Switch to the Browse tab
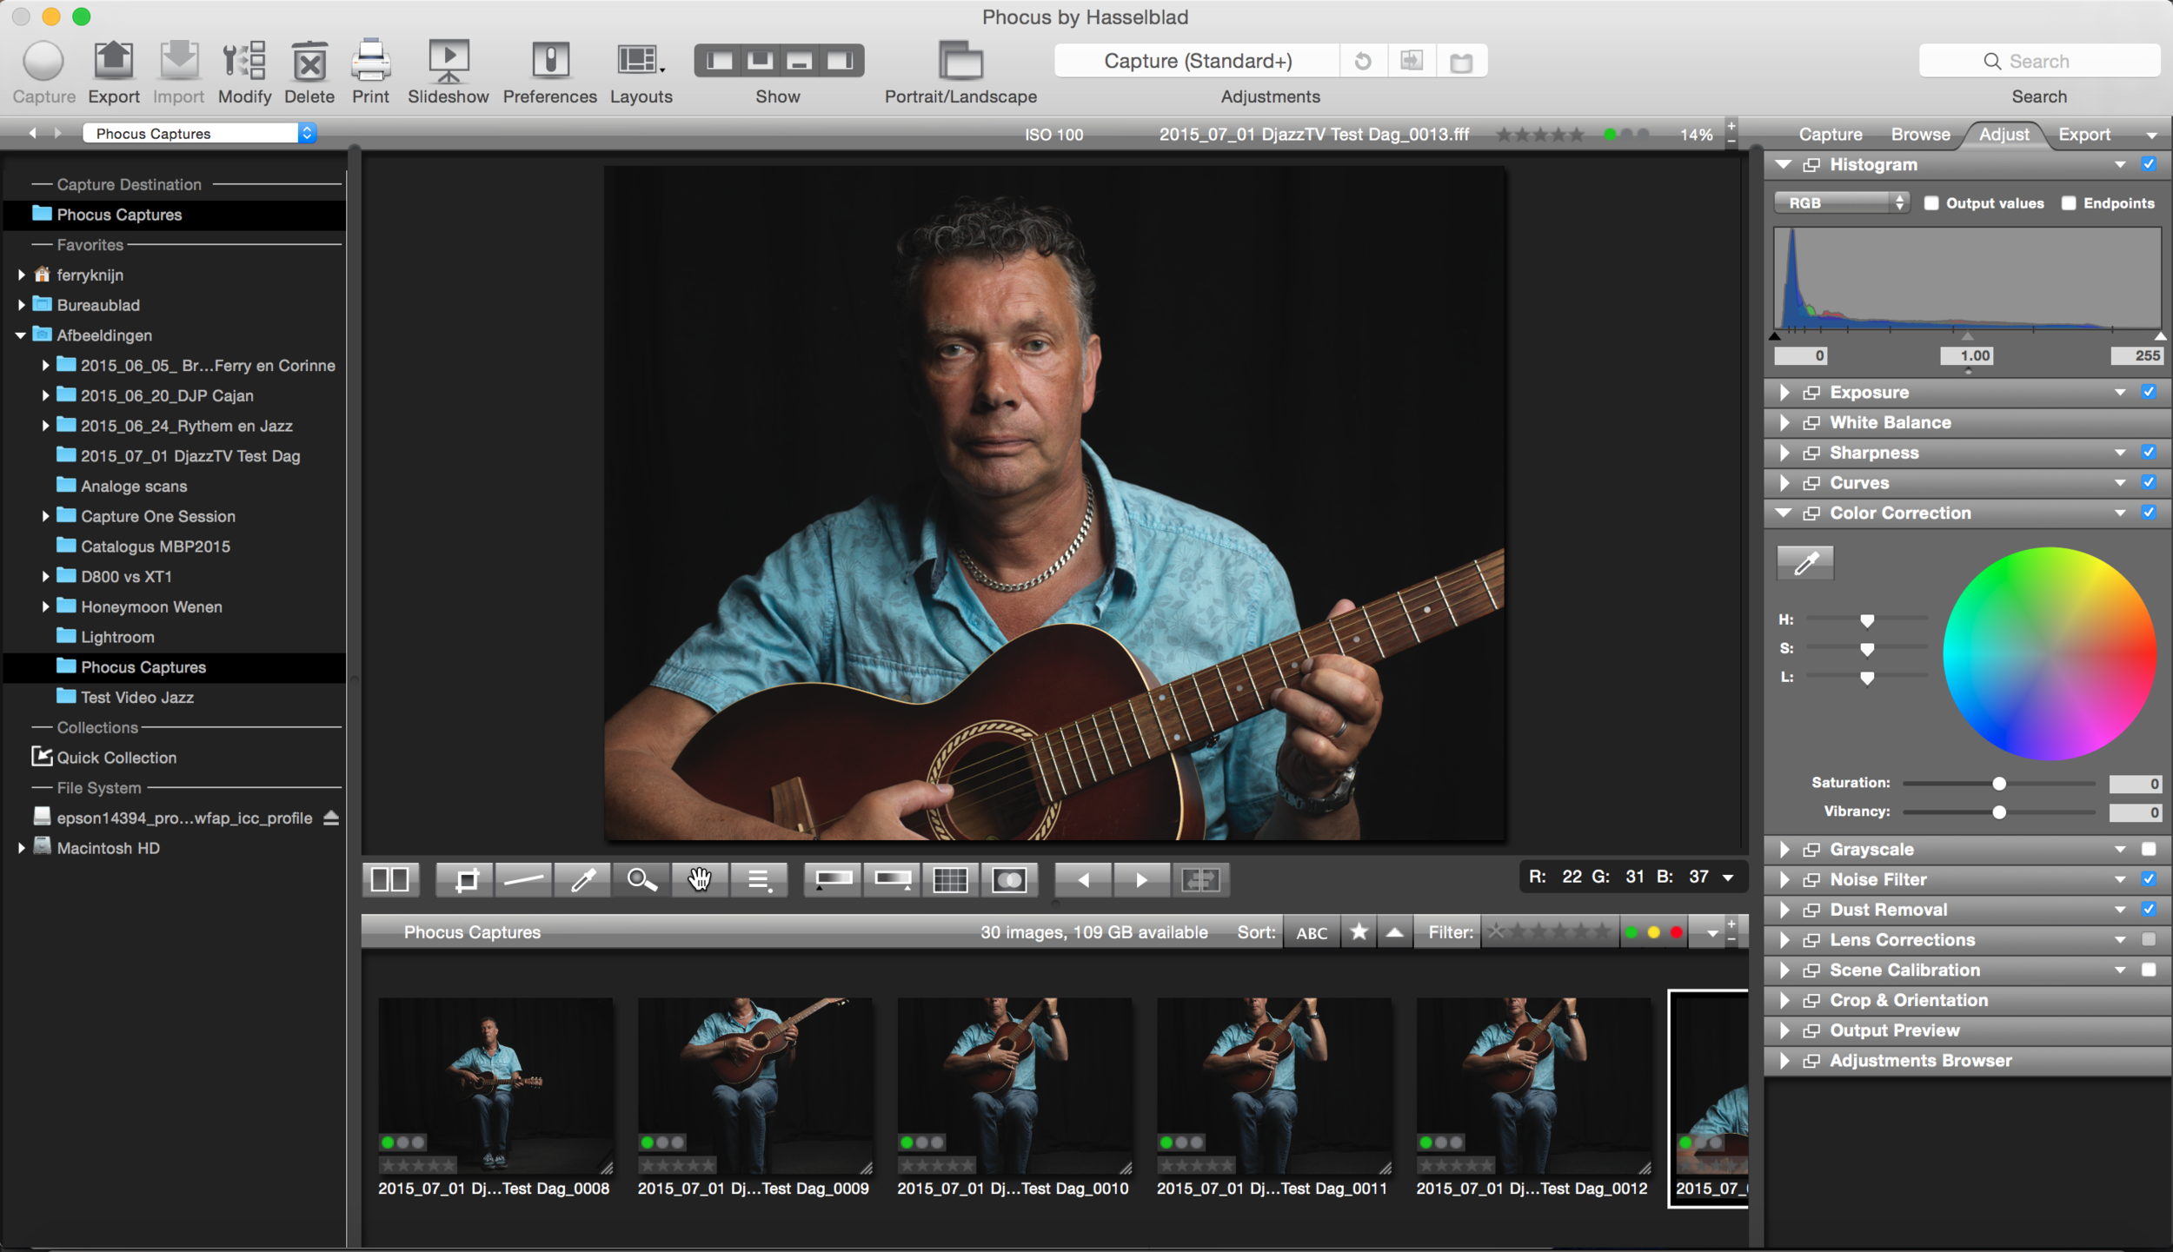2173x1252 pixels. point(1920,134)
